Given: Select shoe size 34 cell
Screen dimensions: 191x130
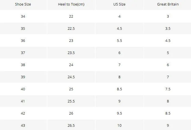Looking at the screenshot, I should click(23, 16).
